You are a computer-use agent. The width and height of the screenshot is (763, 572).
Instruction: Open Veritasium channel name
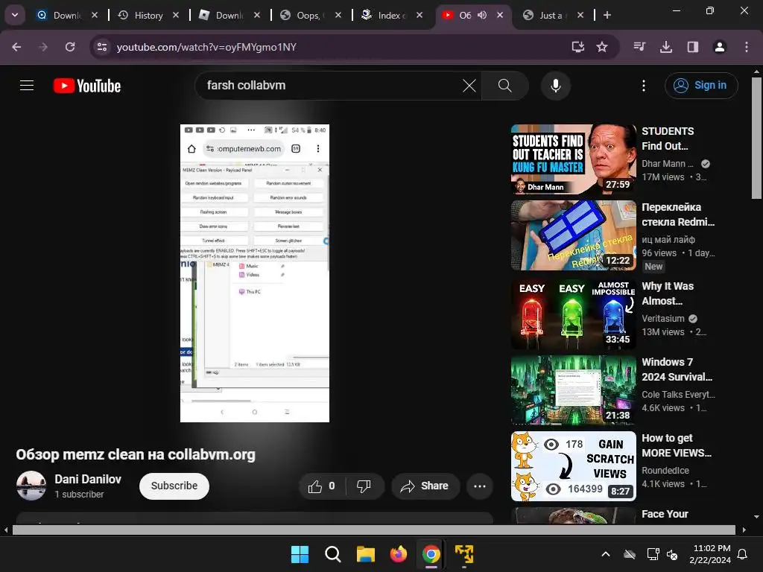click(x=662, y=319)
